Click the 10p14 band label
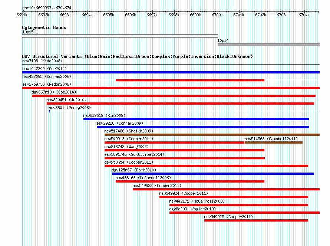This screenshot has width=330, height=246. coord(223,41)
